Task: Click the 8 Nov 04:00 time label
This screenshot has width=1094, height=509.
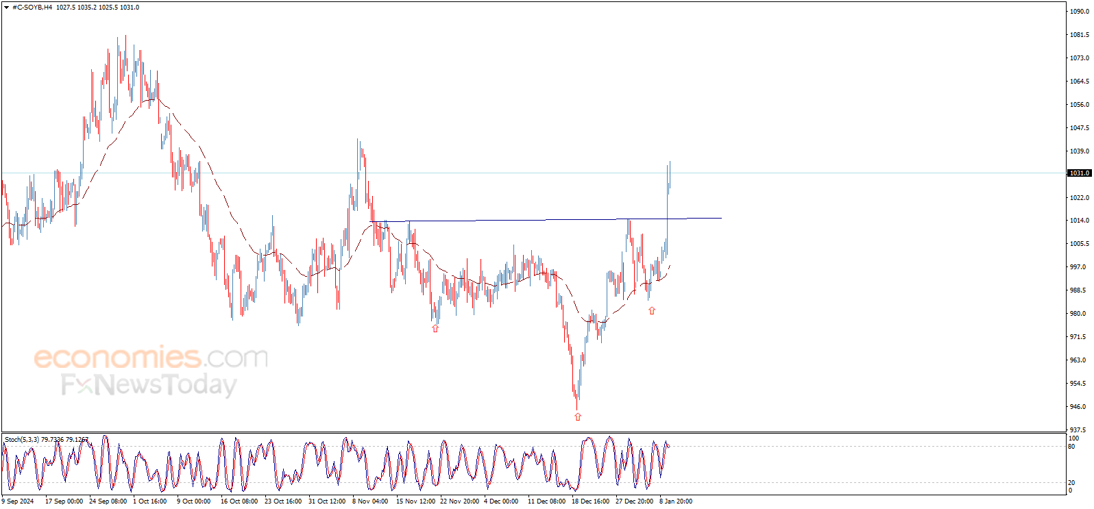Action: pos(370,501)
